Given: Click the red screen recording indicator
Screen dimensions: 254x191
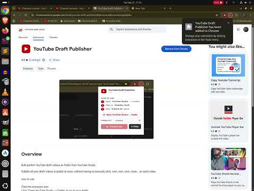Looking at the screenshot, I should [218, 3].
